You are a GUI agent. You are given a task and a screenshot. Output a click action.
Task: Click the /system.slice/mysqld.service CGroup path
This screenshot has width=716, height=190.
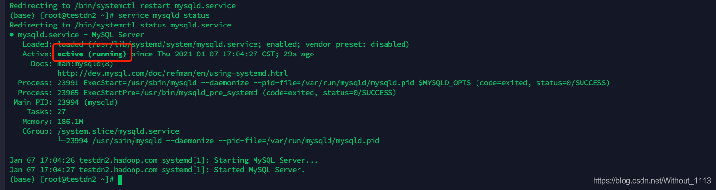click(x=118, y=131)
